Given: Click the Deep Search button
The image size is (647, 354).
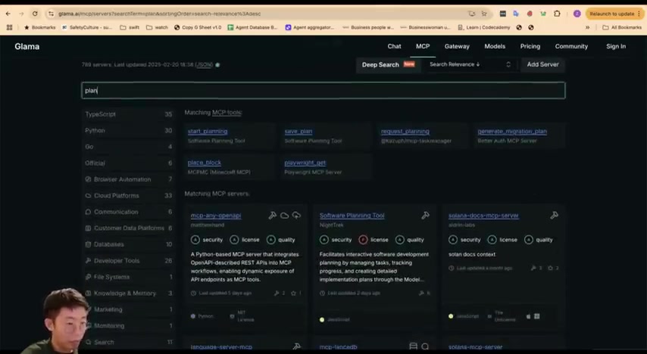Looking at the screenshot, I should (x=388, y=64).
